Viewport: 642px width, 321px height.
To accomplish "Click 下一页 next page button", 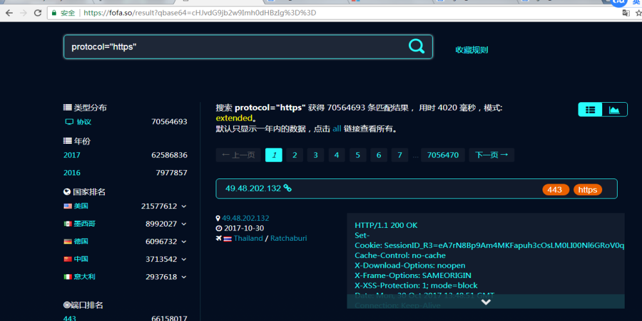I will (491, 155).
